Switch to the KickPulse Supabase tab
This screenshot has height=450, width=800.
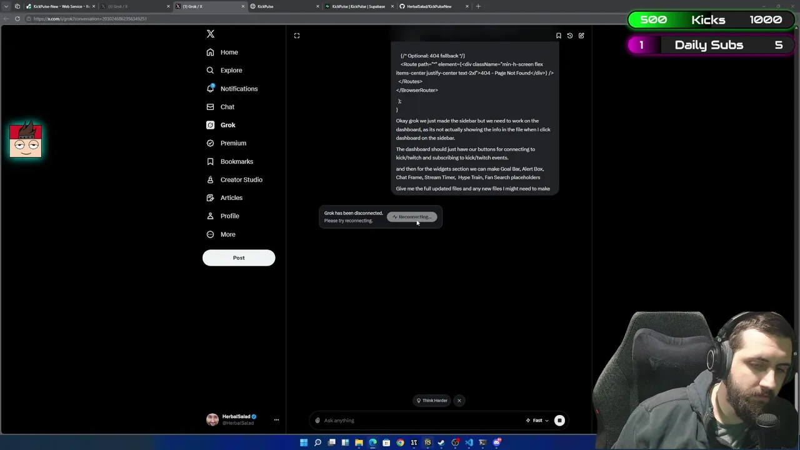click(x=358, y=6)
